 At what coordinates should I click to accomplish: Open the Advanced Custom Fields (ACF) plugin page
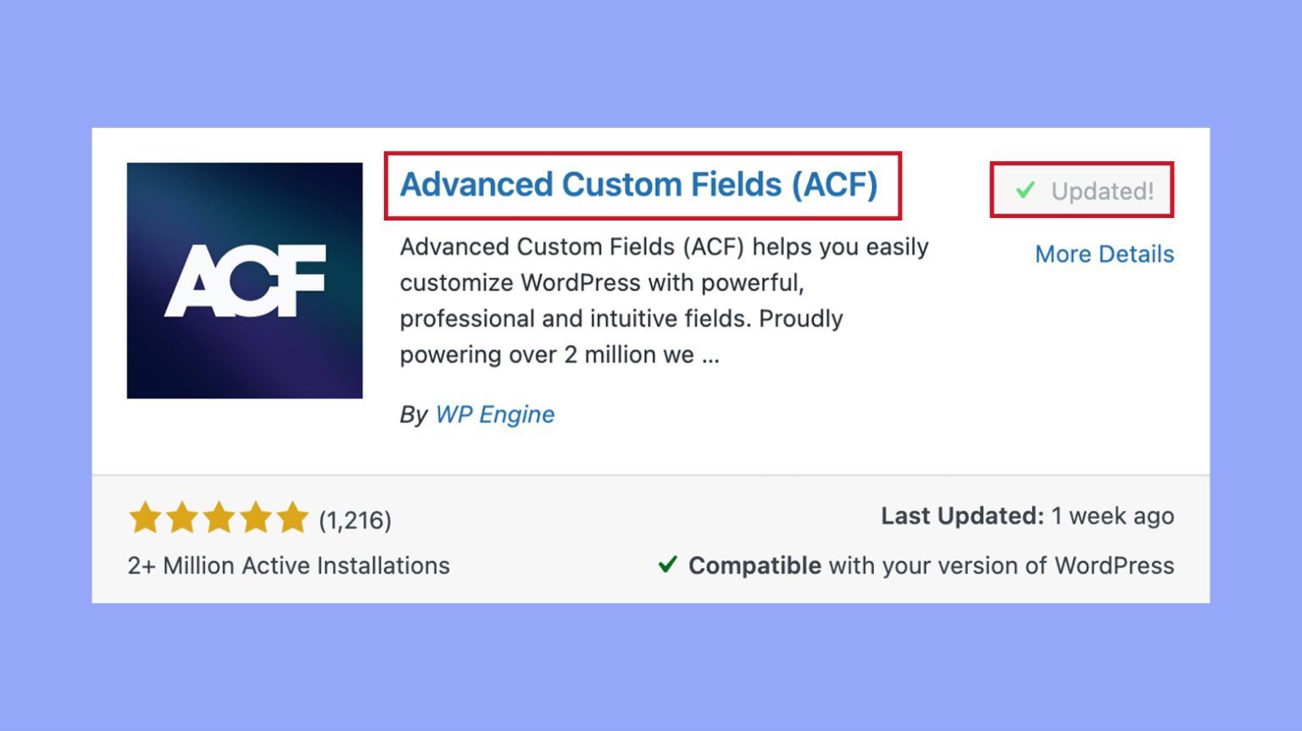click(x=638, y=185)
